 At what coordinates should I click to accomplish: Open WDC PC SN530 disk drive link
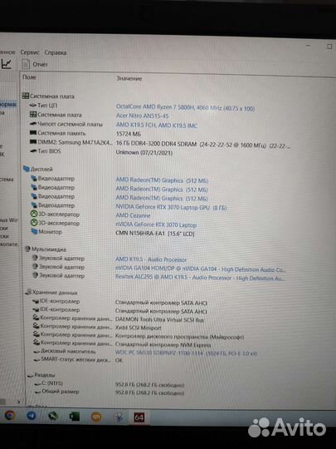pyautogui.click(x=186, y=353)
